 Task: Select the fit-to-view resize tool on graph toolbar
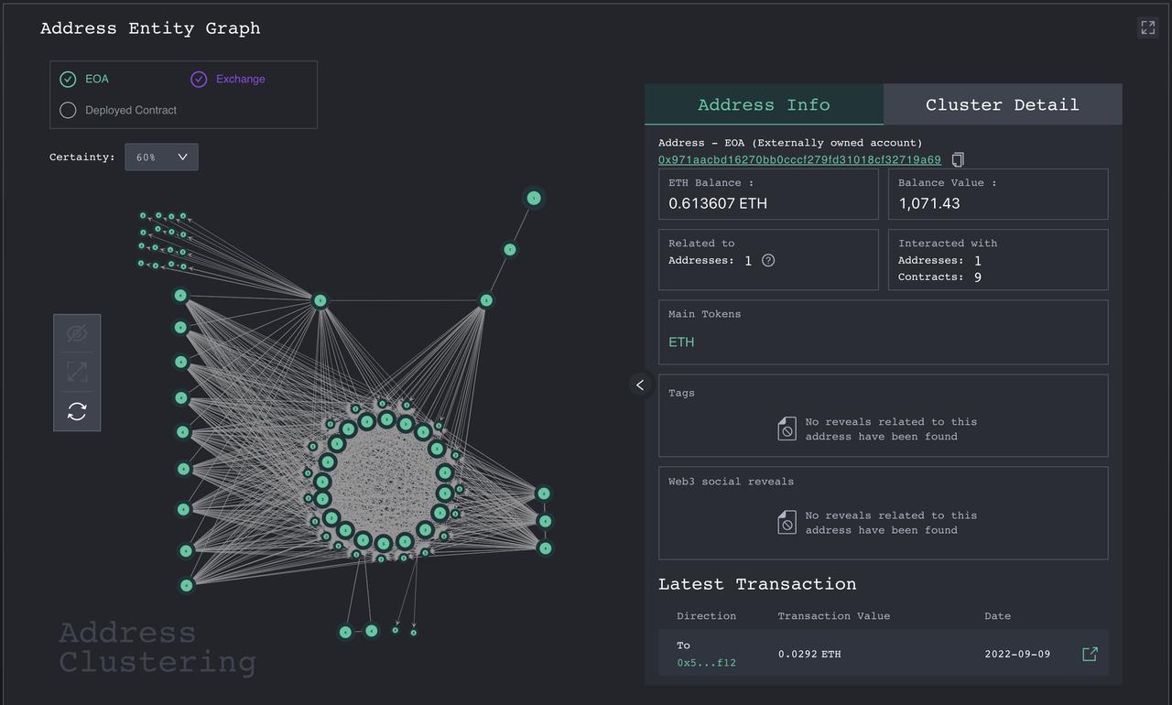77,372
